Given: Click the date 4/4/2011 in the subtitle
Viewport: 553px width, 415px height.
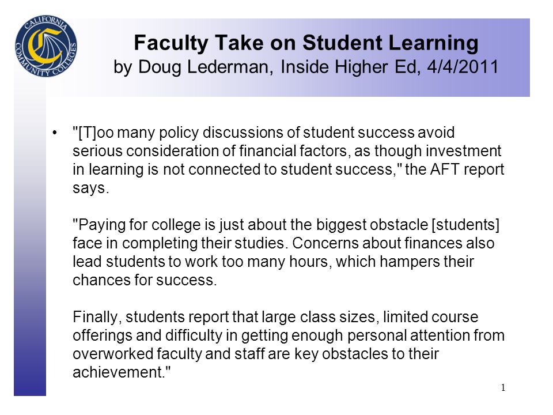Looking at the screenshot, I should click(x=463, y=66).
